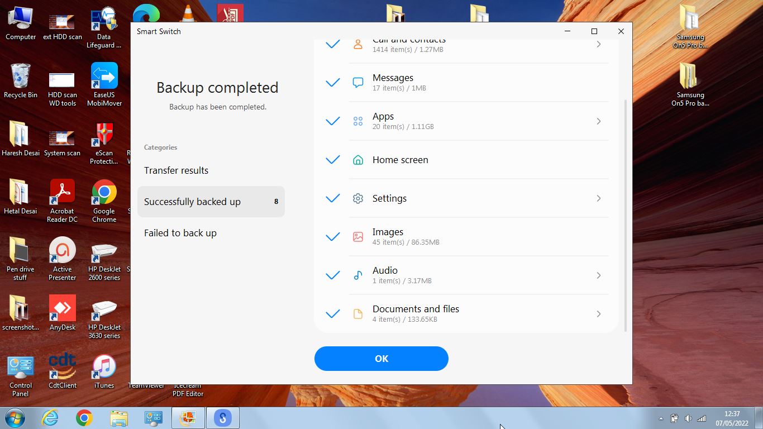Image resolution: width=763 pixels, height=429 pixels.
Task: Open the Windows Start menu
Action: [15, 418]
